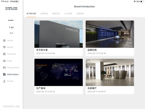Switch to the 品牌荣誉 tab
Image resolution: width=145 pixels, height=109 pixels.
click(x=44, y=14)
